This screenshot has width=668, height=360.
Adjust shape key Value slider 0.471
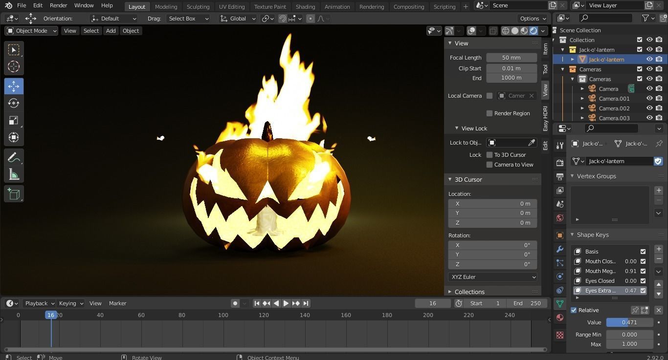[x=629, y=322]
